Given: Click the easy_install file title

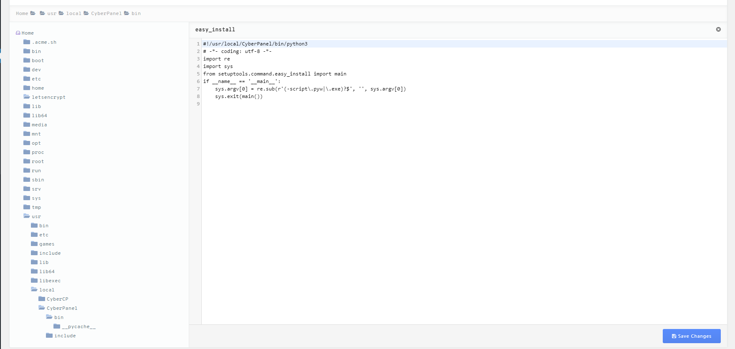Looking at the screenshot, I should pyautogui.click(x=215, y=30).
